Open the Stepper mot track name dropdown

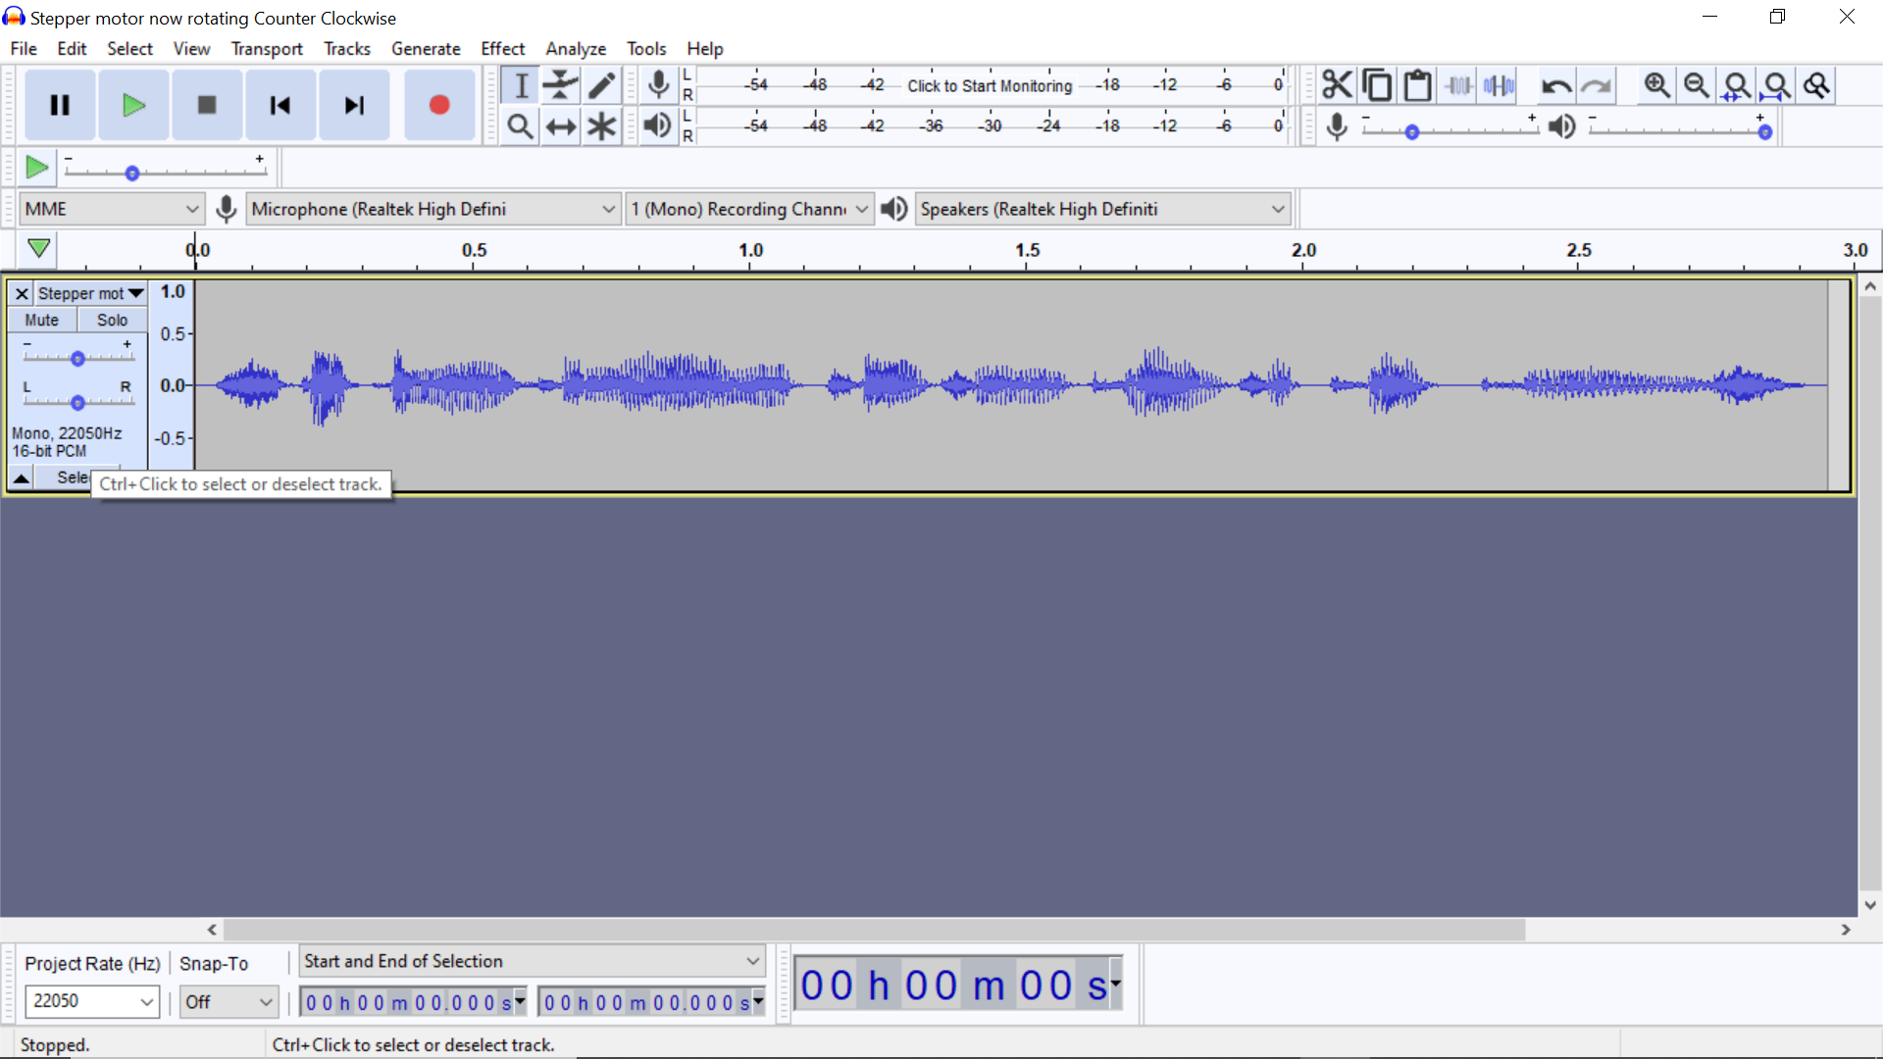tap(91, 293)
